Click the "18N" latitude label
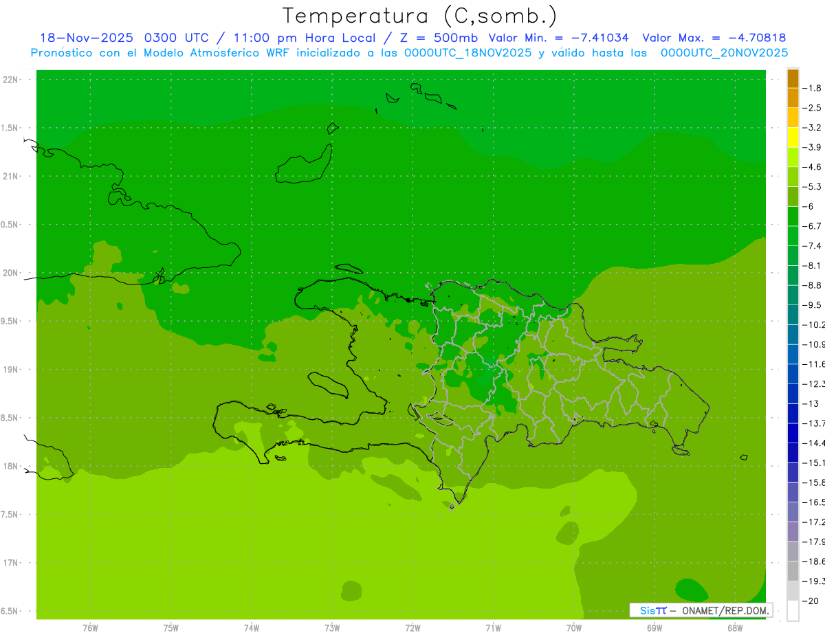This screenshot has height=637, width=825. 10,467
